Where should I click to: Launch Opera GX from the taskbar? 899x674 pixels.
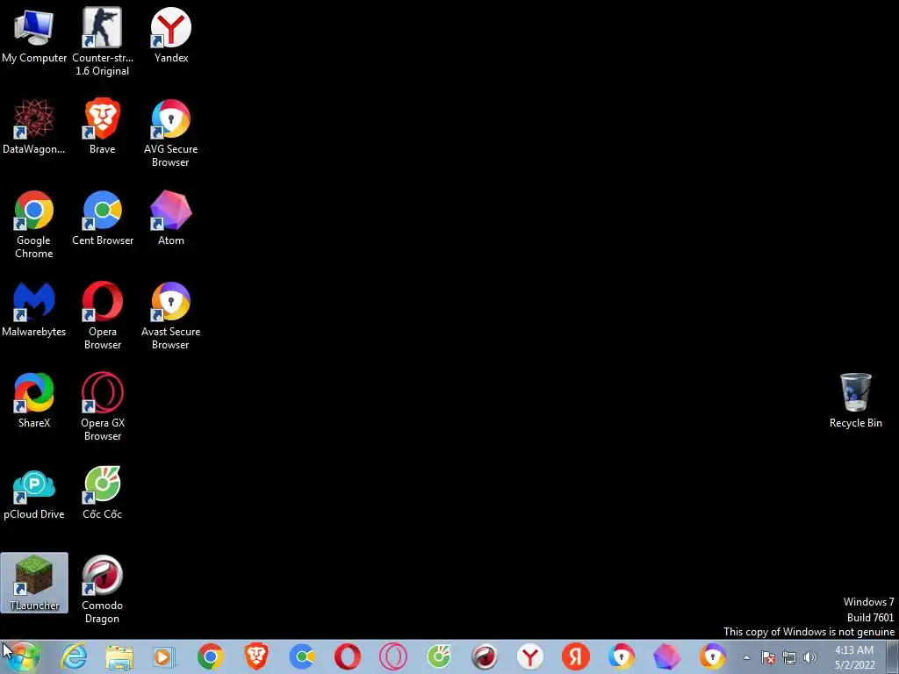click(x=393, y=656)
